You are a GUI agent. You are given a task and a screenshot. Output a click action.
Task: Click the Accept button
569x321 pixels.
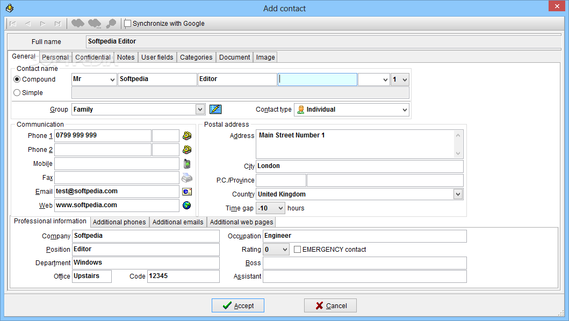[x=238, y=305]
